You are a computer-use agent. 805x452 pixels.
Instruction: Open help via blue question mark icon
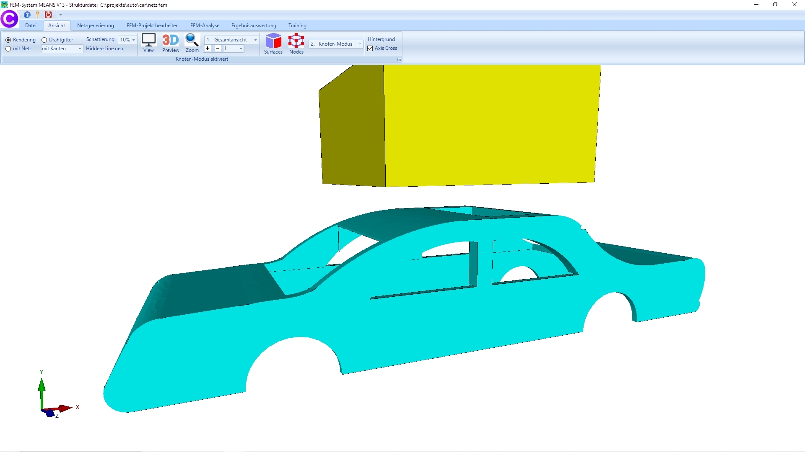tap(27, 15)
